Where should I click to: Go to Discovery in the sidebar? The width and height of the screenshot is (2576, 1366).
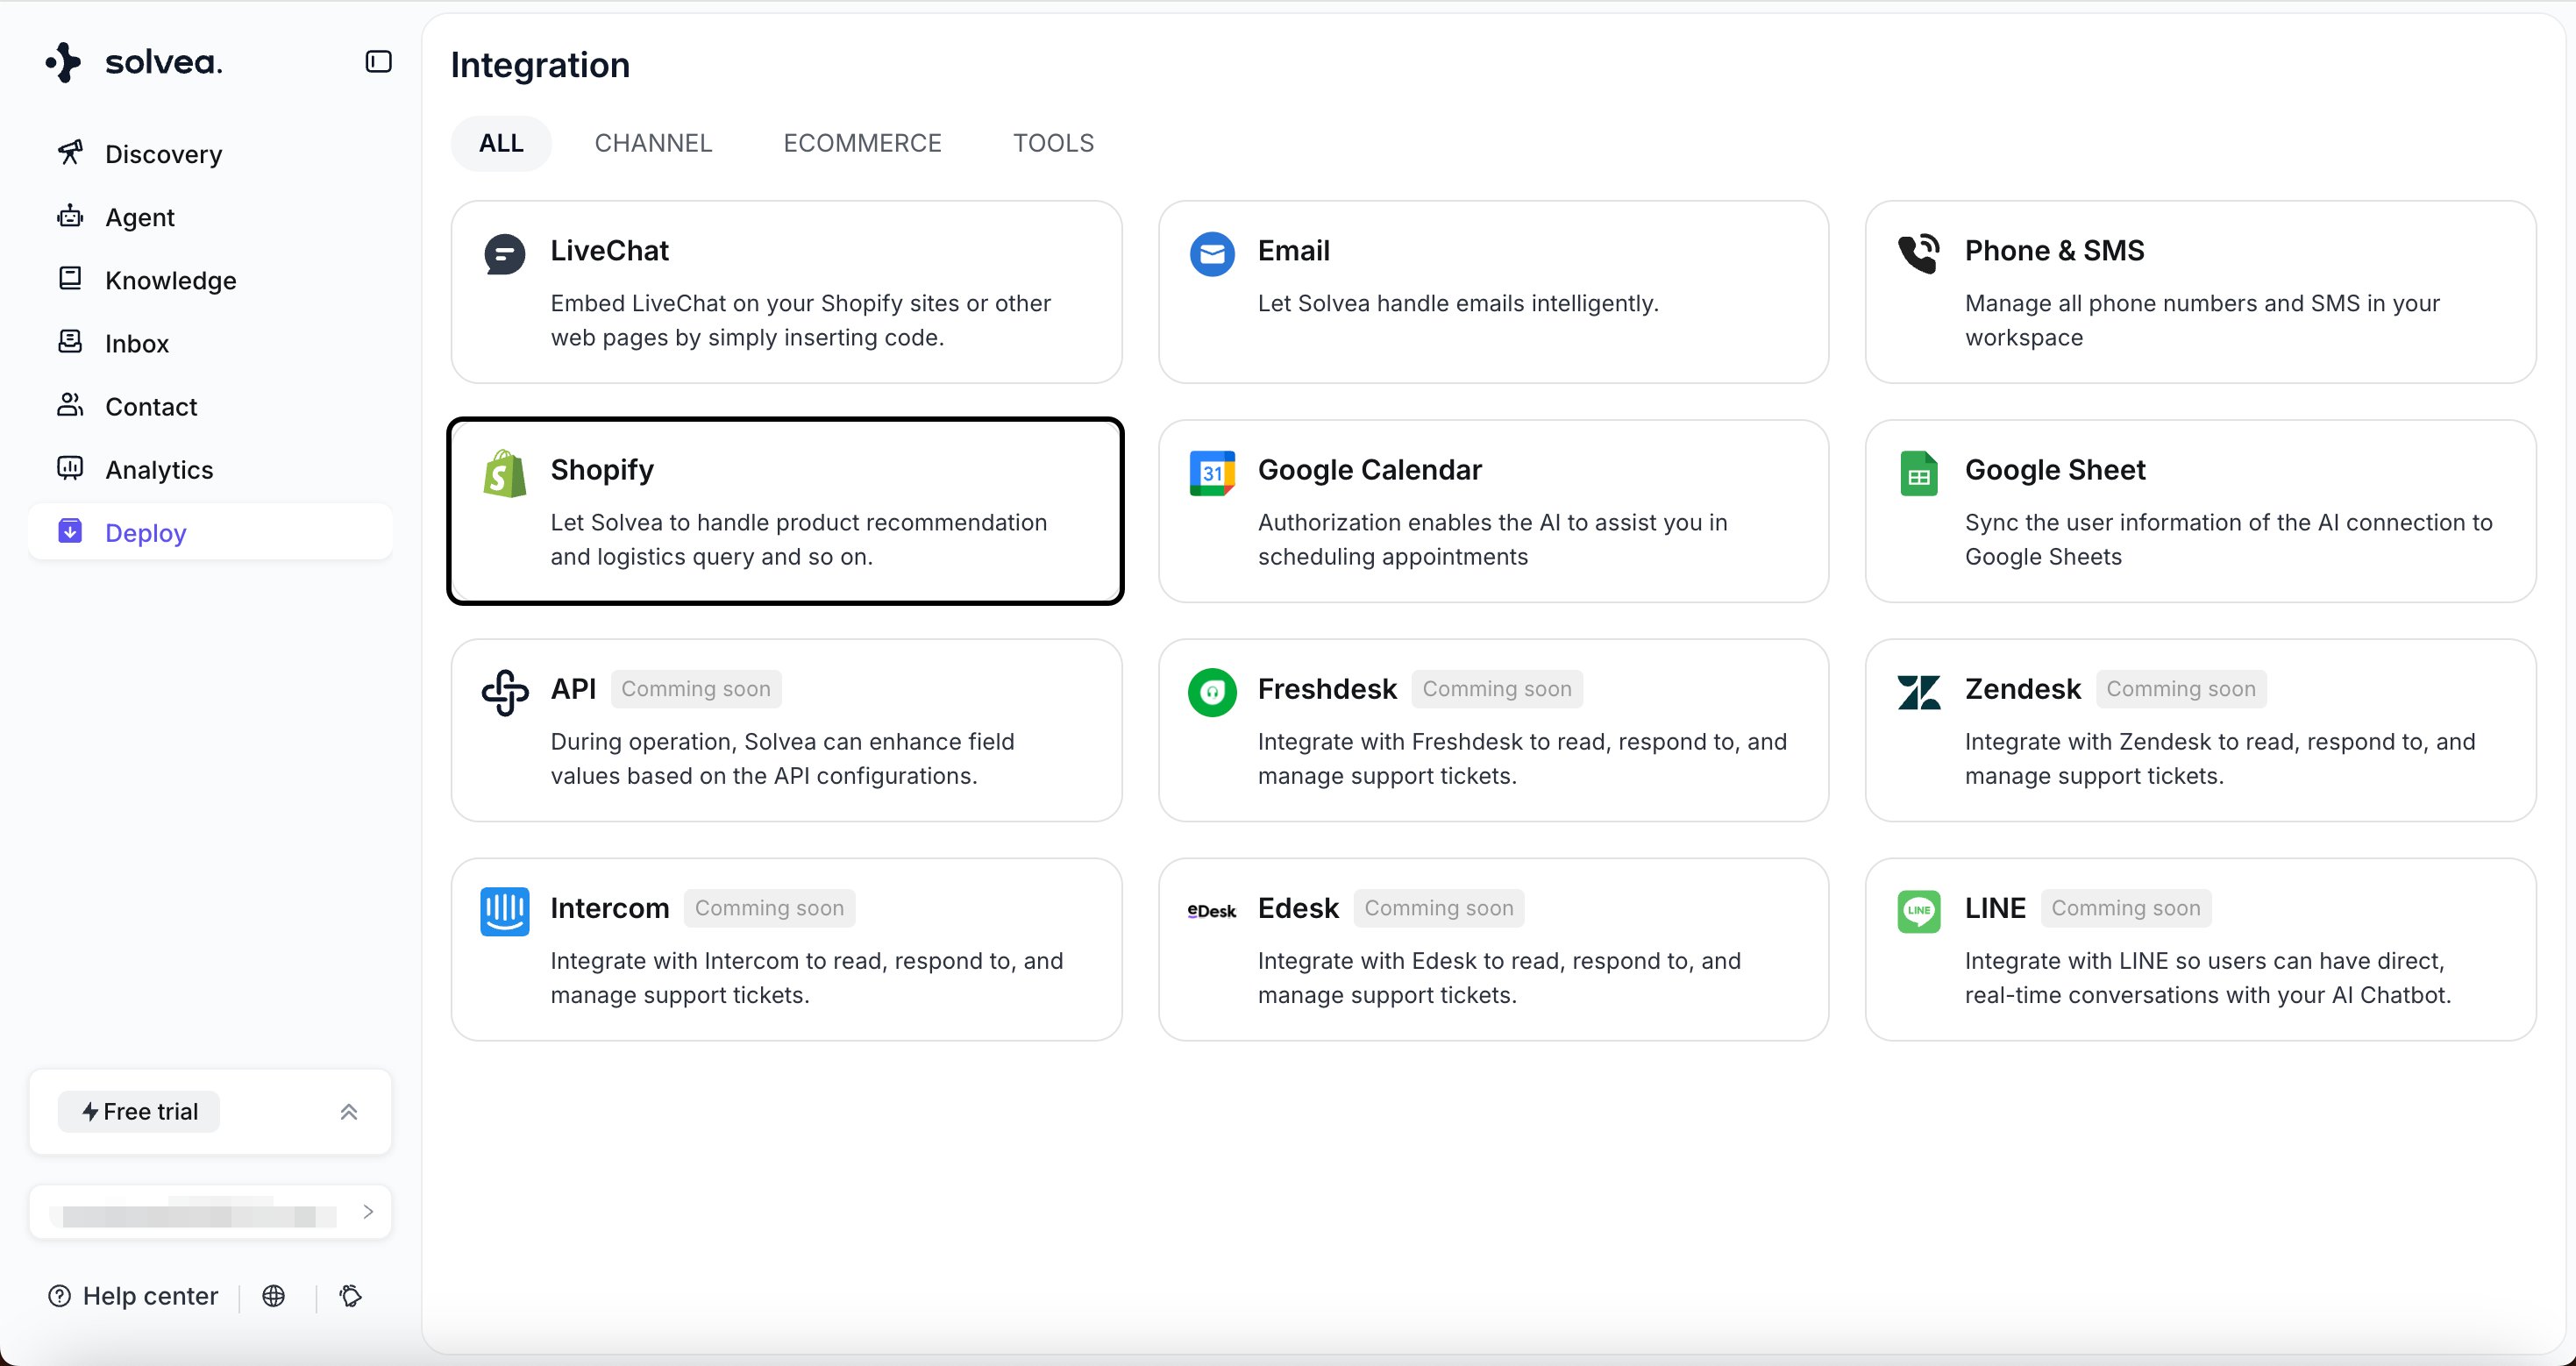pos(210,153)
